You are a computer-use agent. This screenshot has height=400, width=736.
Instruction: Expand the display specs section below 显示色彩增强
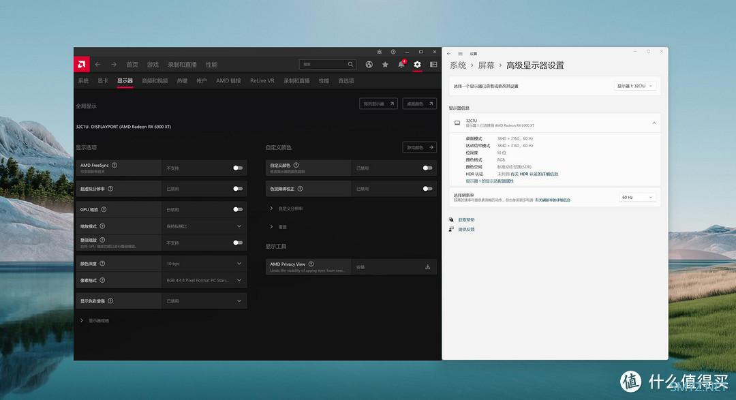point(95,321)
